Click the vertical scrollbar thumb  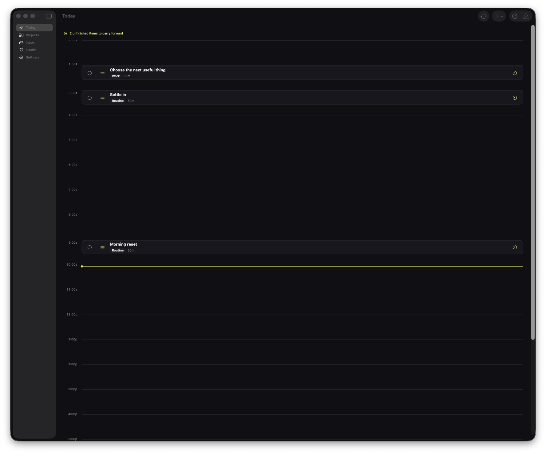tap(533, 183)
